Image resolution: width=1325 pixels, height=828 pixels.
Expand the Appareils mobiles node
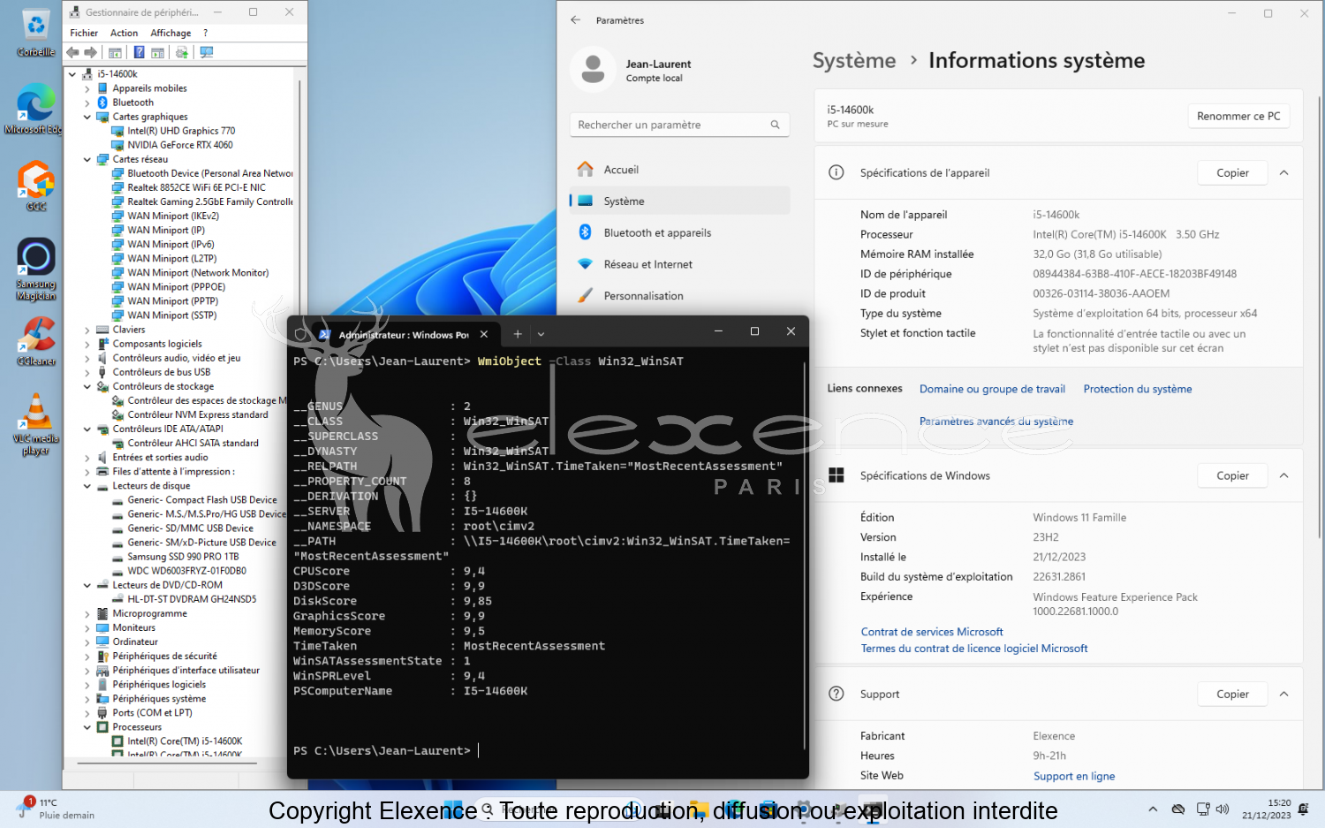click(x=87, y=88)
